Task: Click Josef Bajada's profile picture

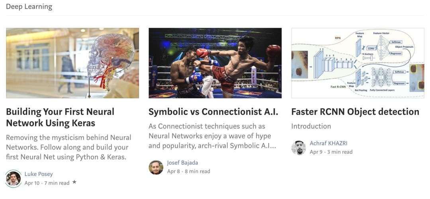Action: point(156,167)
